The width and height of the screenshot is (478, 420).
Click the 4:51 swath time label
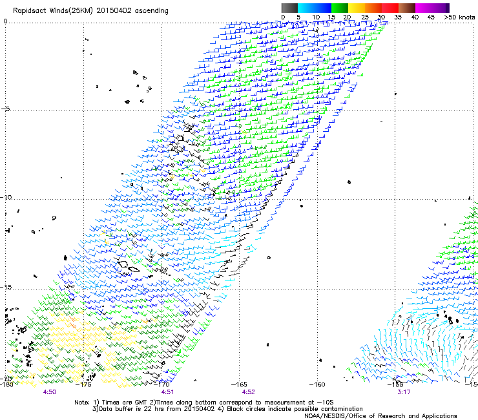tap(167, 392)
